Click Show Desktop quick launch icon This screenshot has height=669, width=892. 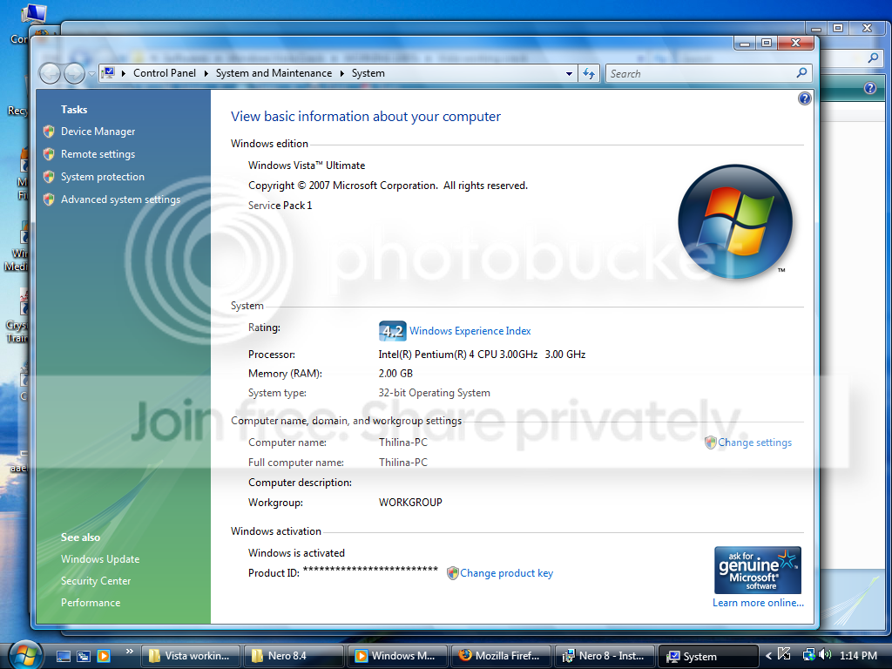coord(64,656)
